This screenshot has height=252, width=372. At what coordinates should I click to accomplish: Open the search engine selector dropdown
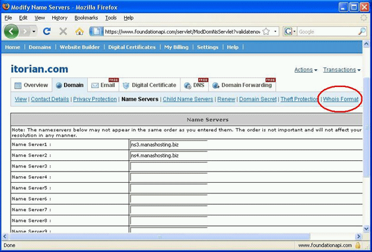pyautogui.click(x=290, y=31)
